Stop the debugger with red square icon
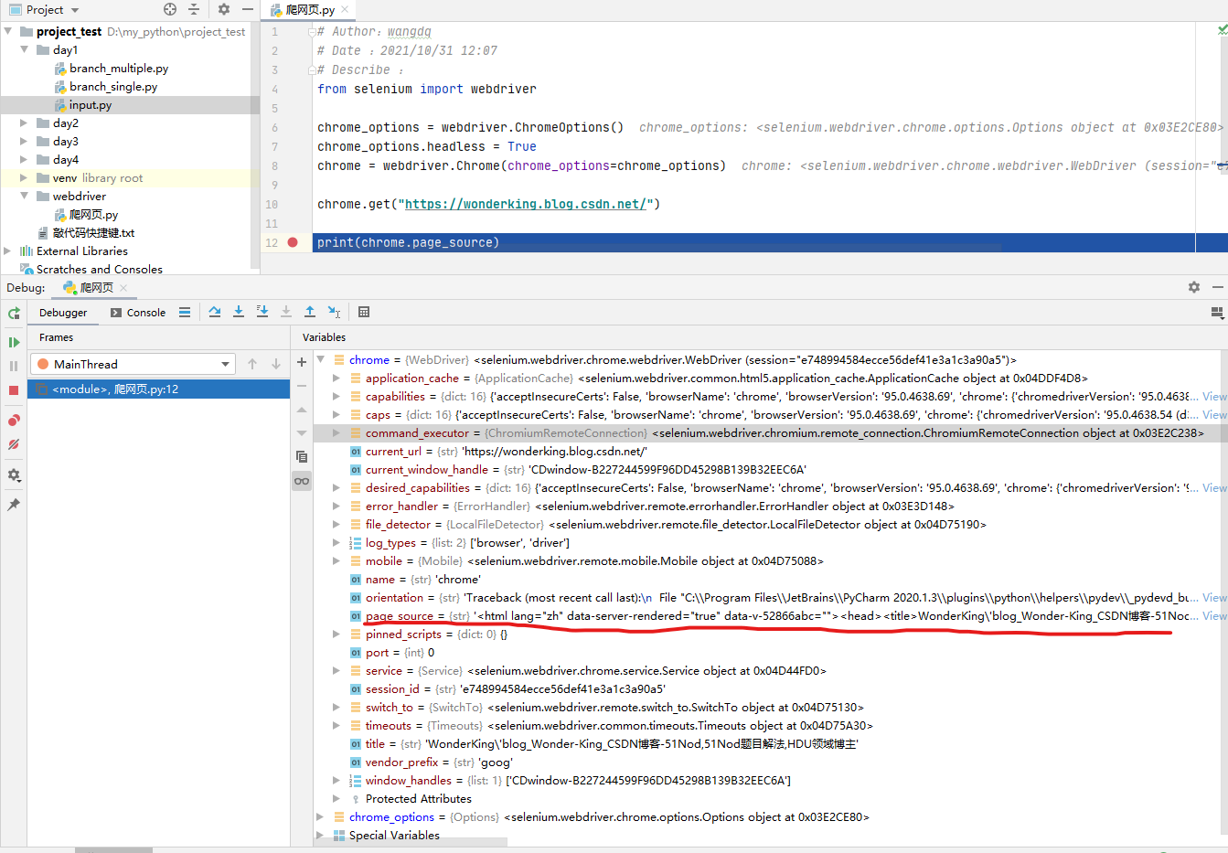1228x853 pixels. pos(13,389)
